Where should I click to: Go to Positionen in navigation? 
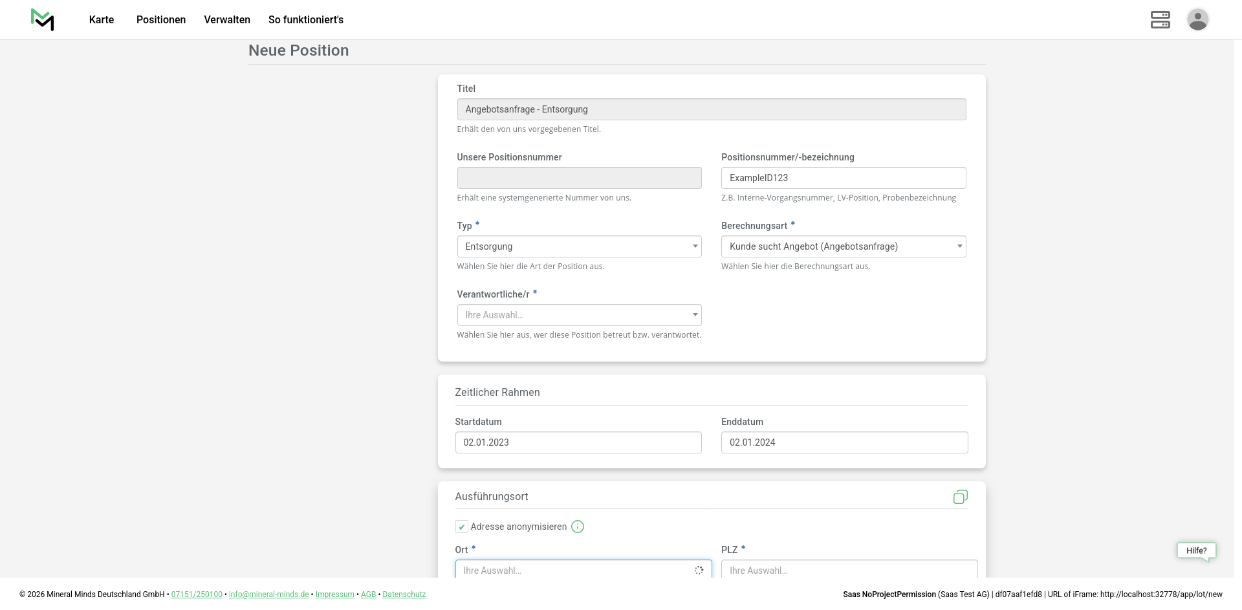[161, 20]
